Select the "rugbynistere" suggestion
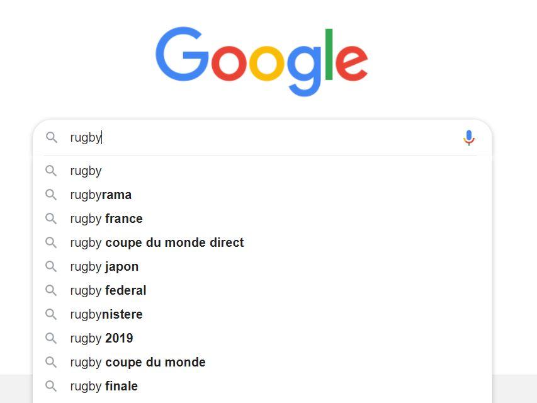 [263, 314]
